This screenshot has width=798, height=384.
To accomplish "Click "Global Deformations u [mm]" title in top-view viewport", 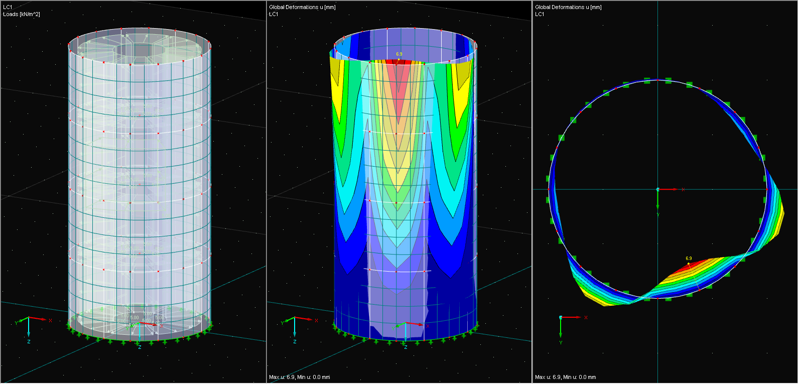I will [568, 7].
